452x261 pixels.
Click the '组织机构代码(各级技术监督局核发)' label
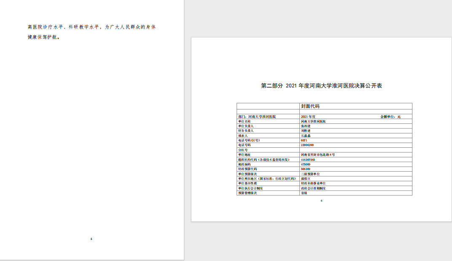point(264,160)
